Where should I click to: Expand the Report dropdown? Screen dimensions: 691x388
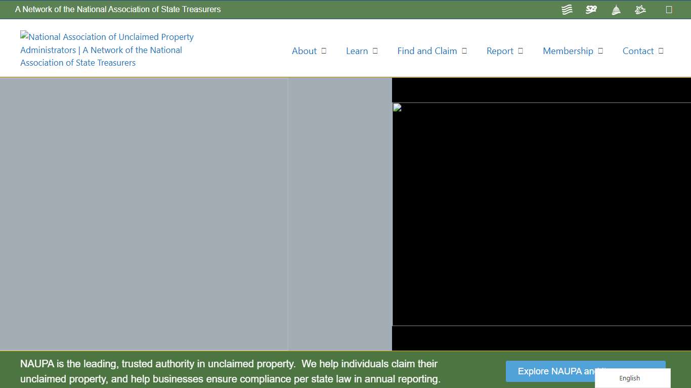tap(521, 51)
